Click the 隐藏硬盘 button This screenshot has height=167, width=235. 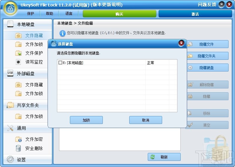click(208, 68)
